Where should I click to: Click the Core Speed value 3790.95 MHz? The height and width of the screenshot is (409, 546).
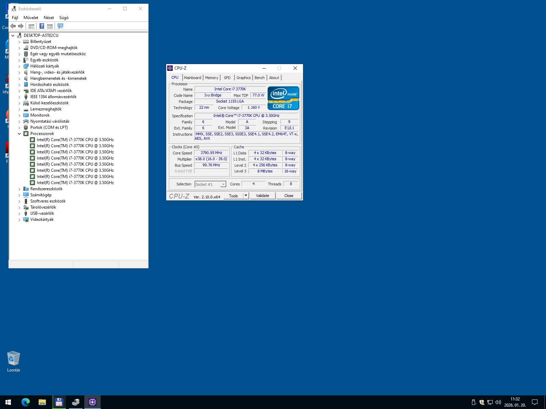click(211, 153)
